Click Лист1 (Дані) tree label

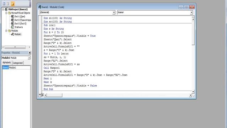pos(20,17)
